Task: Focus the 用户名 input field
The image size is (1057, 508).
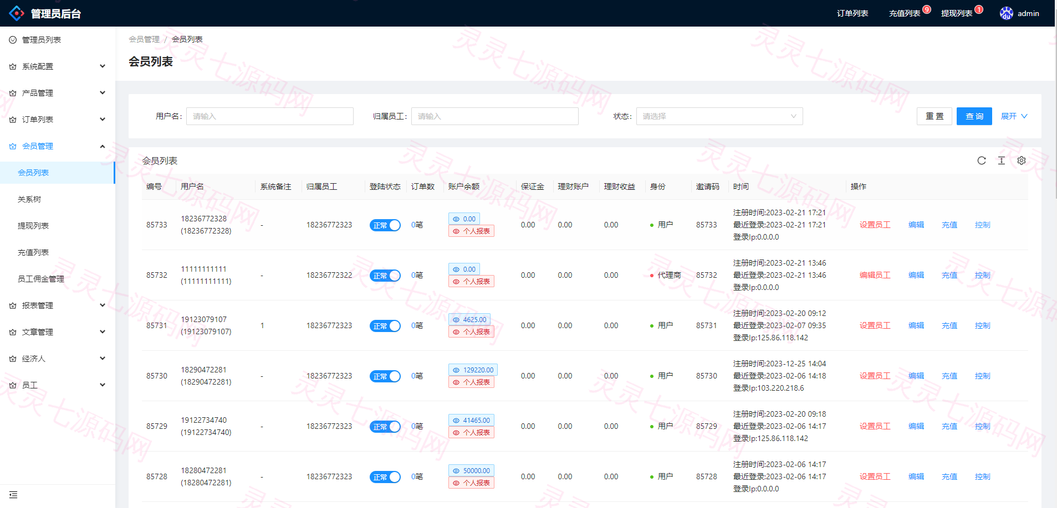Action: [270, 116]
